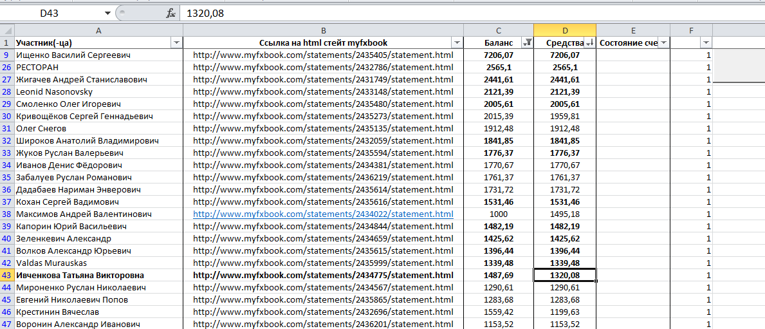Select Средства value 1153,52
765x329 pixels.
[564, 324]
